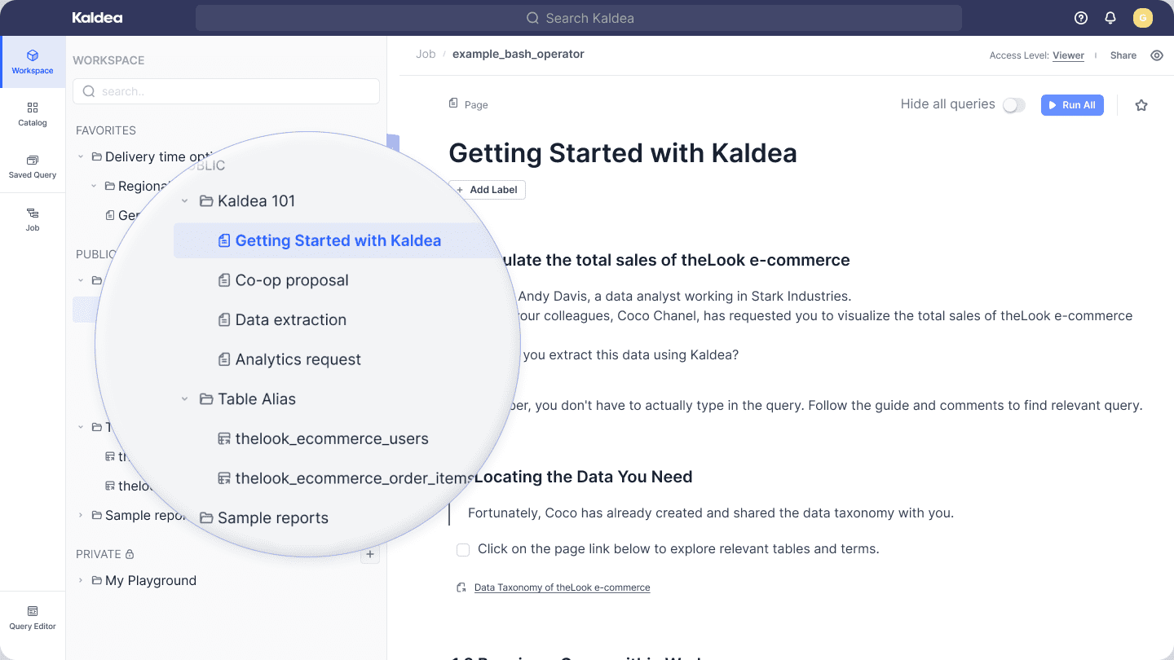Open the Data extraction page
Viewport: 1174px width, 660px height.
(282, 319)
